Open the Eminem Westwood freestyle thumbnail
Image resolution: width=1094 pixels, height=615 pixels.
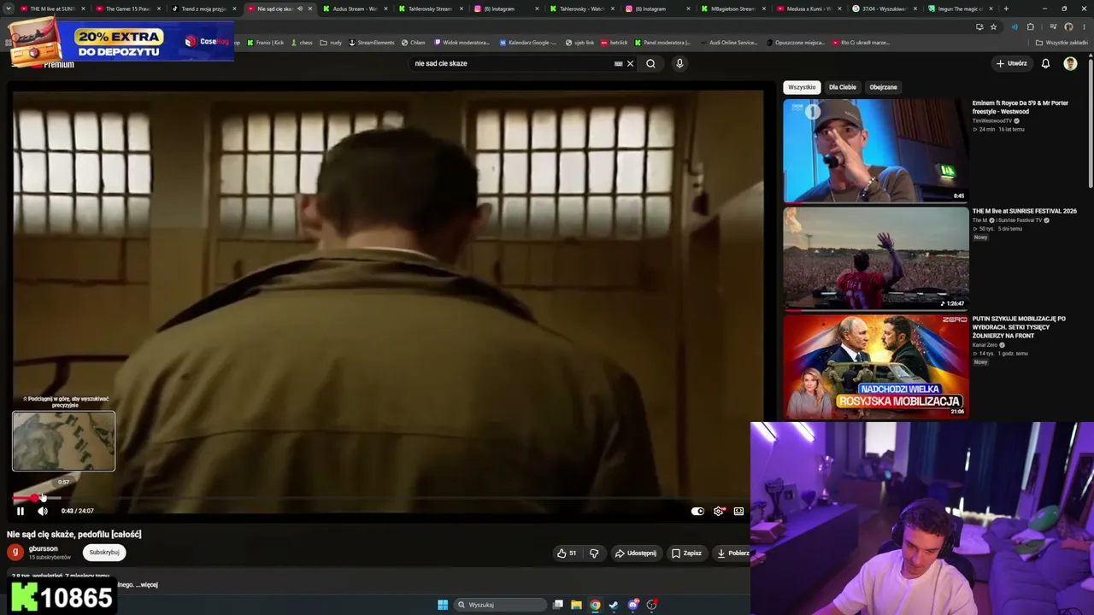pos(875,151)
